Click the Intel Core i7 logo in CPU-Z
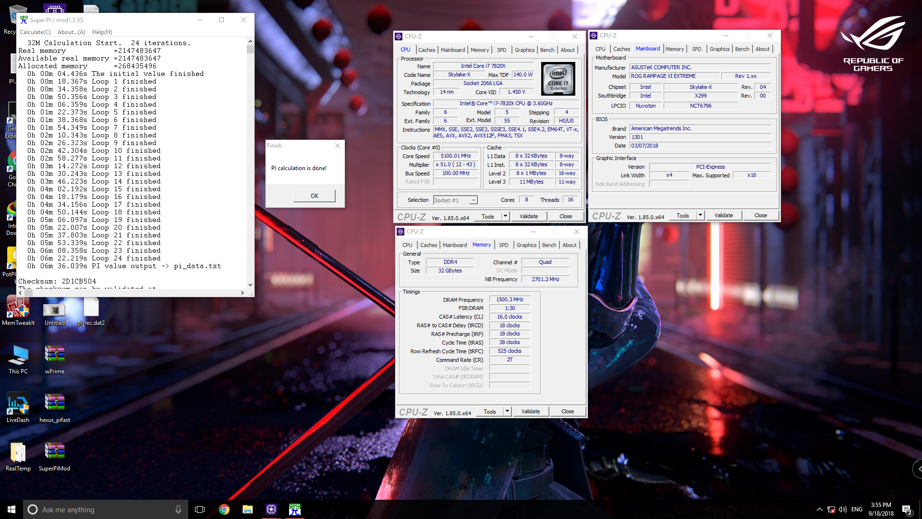 point(558,79)
